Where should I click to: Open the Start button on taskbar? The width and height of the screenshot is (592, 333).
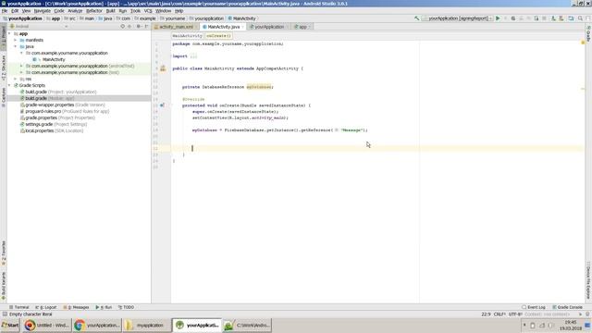coord(10,325)
